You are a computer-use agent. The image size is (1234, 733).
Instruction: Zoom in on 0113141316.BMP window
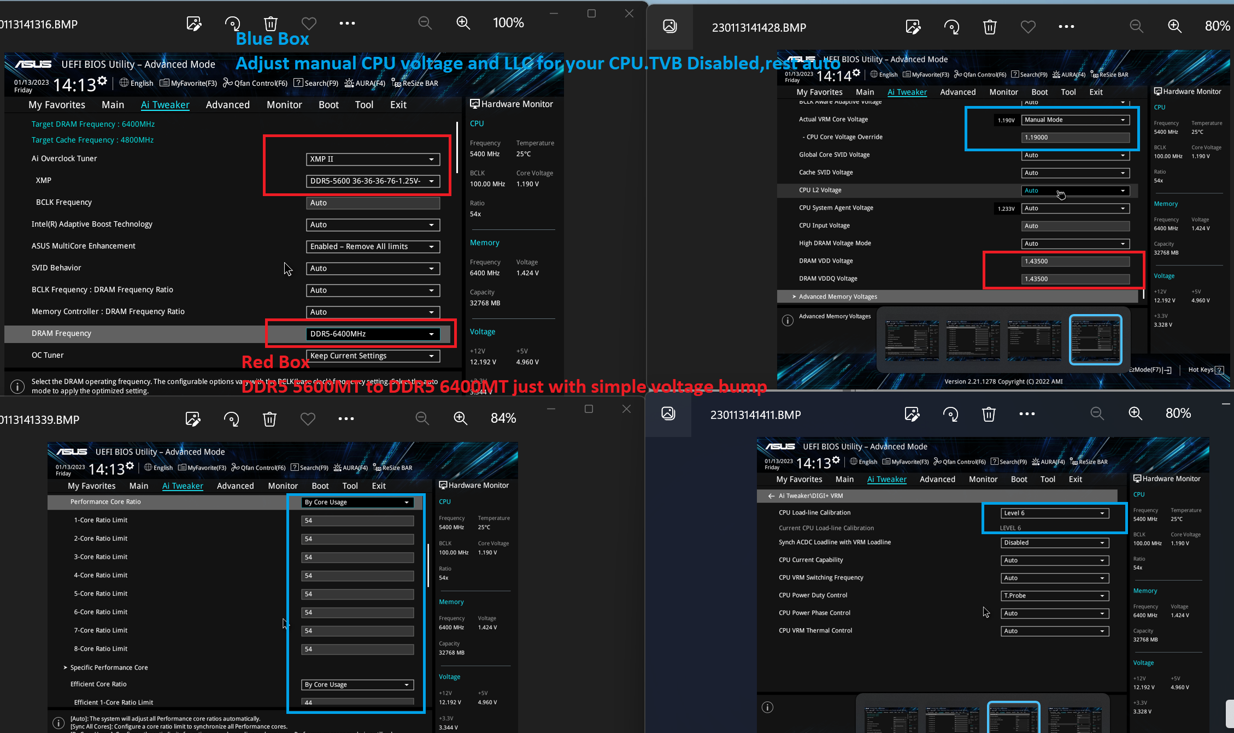[x=463, y=23]
